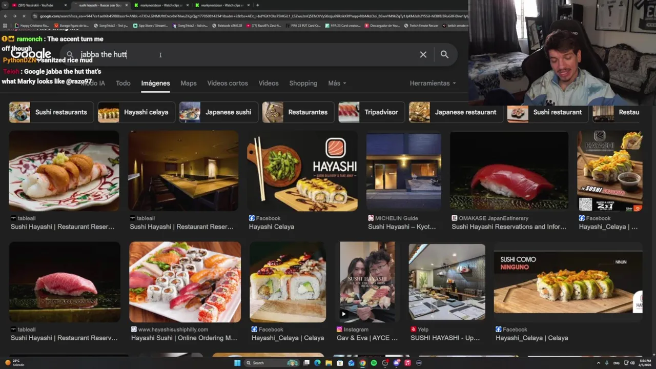Open a new browser tab with plus
The image size is (656, 369).
click(257, 5)
